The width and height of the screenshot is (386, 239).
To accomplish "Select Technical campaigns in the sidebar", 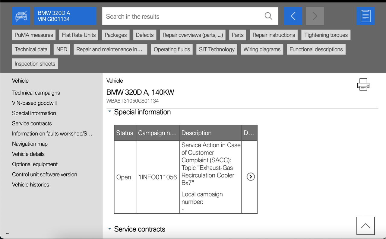I will (x=36, y=93).
